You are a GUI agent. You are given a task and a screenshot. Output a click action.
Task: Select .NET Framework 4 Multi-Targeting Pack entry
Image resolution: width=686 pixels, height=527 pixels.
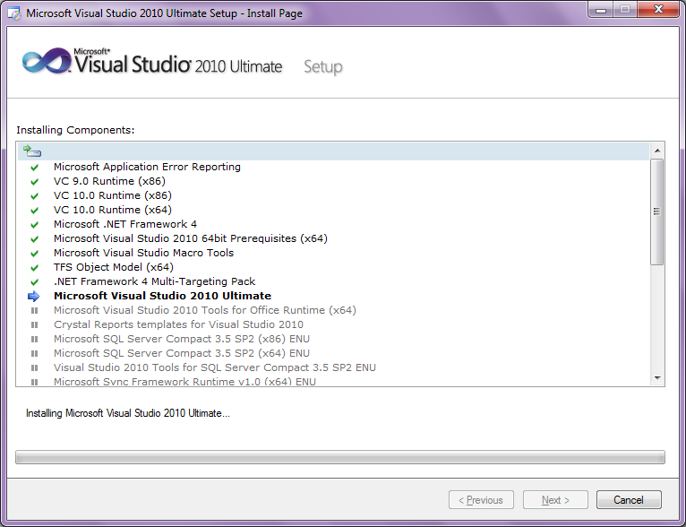154,281
